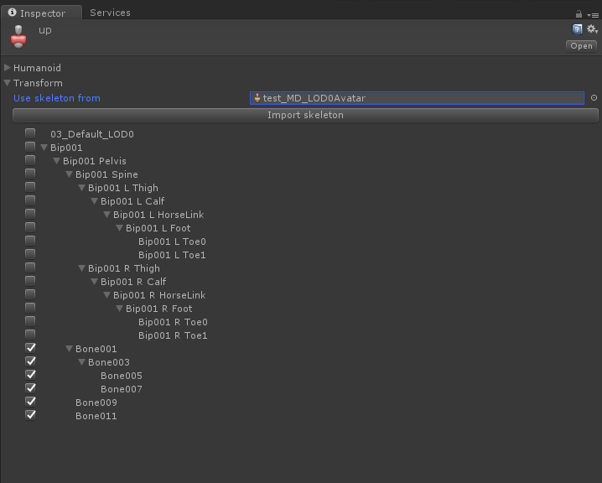602x483 pixels.
Task: Open the gear settings menu
Action: click(x=593, y=29)
